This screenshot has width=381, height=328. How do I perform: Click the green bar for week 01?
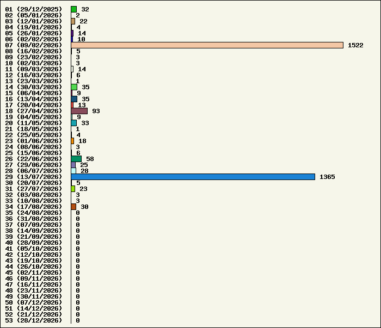pyautogui.click(x=74, y=9)
